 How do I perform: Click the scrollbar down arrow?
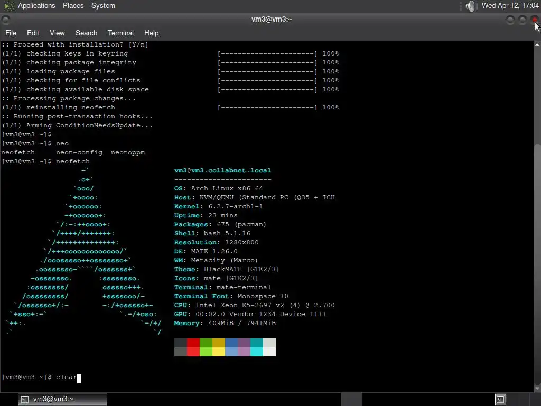[x=537, y=389]
